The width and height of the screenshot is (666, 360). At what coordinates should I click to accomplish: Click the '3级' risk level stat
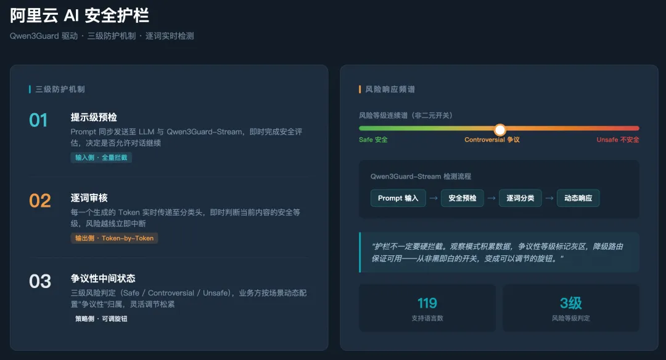tap(570, 303)
